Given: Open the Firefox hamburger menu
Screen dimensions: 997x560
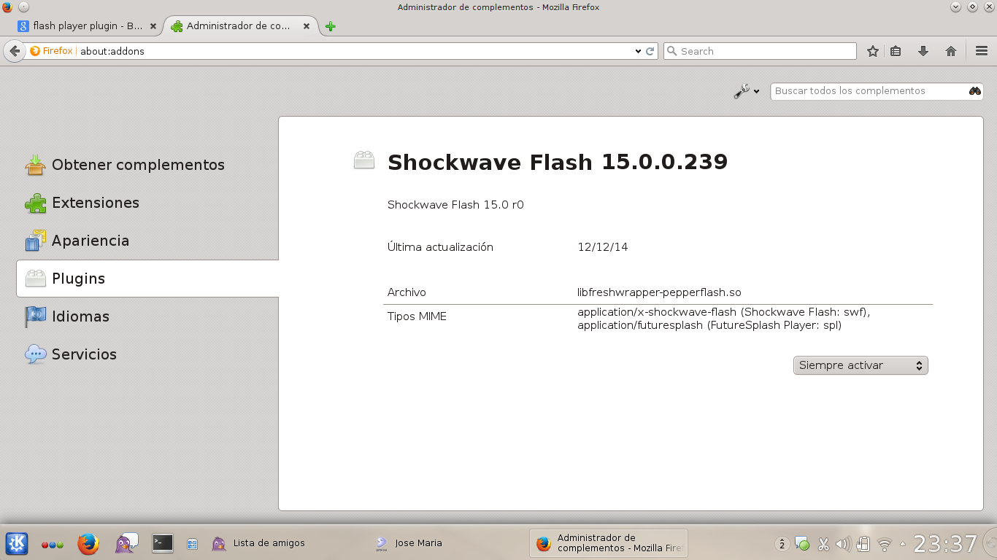Looking at the screenshot, I should tap(982, 51).
